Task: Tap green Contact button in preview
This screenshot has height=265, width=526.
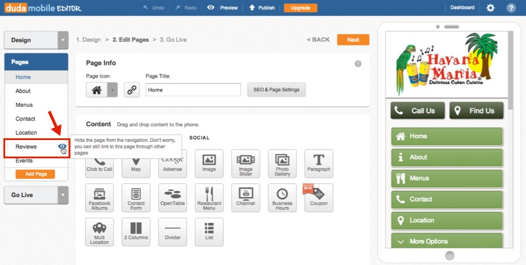Action: tap(447, 200)
